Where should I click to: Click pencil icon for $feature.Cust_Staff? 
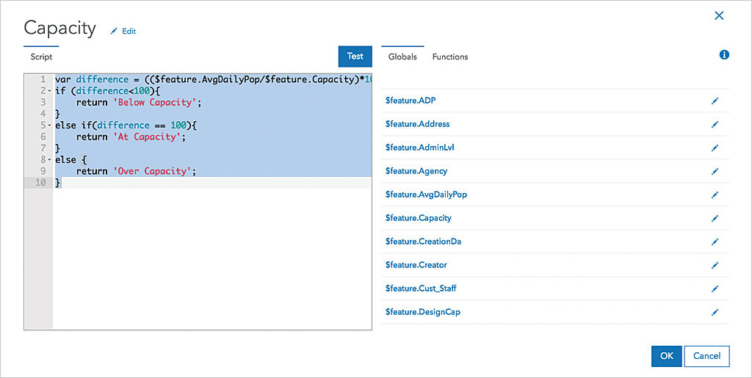pos(715,288)
